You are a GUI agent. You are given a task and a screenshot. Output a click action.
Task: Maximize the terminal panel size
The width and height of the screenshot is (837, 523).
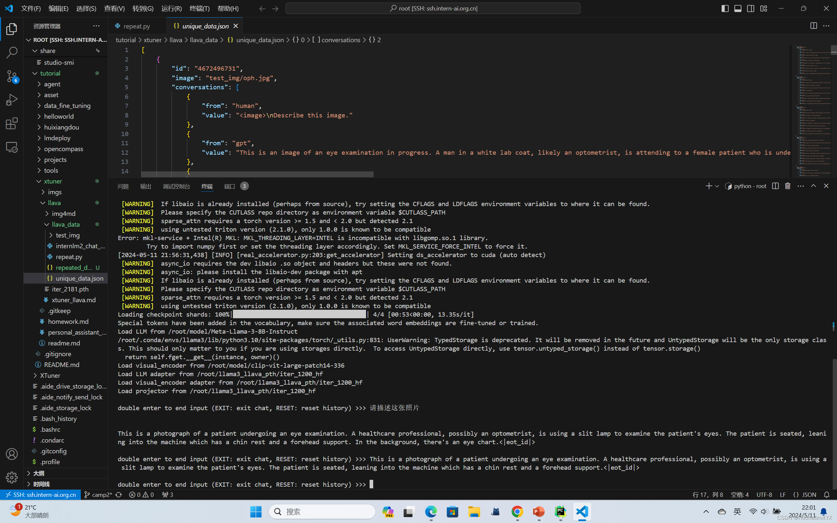(x=813, y=186)
